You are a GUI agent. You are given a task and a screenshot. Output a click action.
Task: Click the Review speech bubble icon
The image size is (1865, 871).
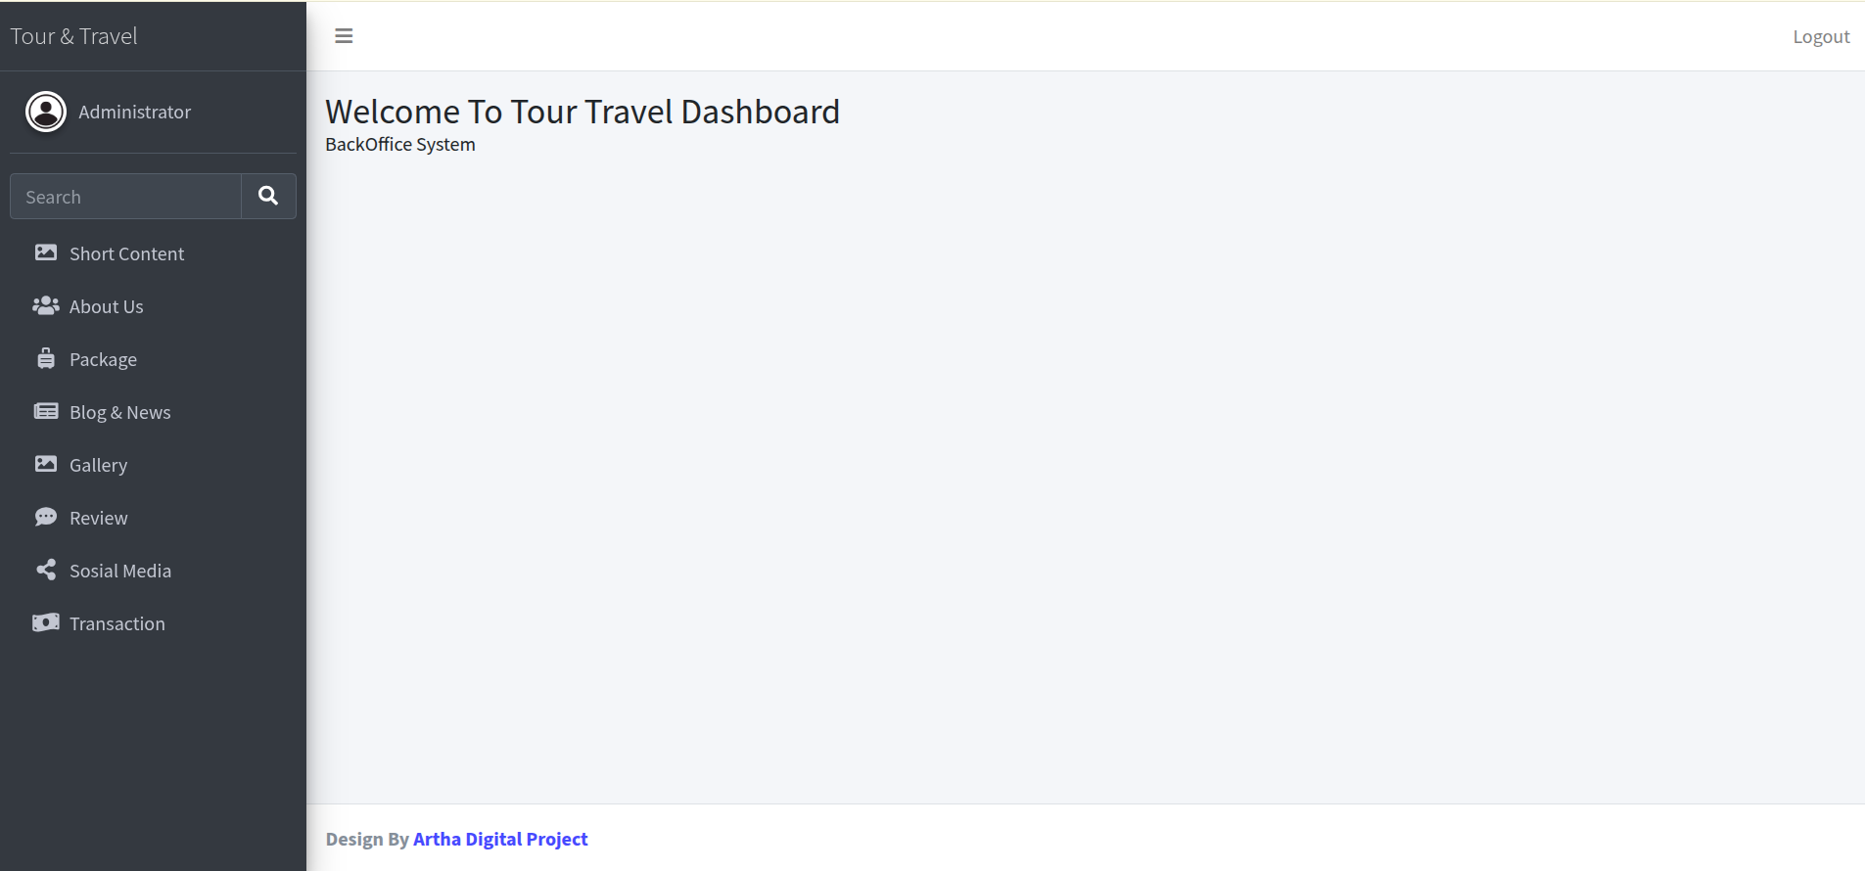pos(45,517)
